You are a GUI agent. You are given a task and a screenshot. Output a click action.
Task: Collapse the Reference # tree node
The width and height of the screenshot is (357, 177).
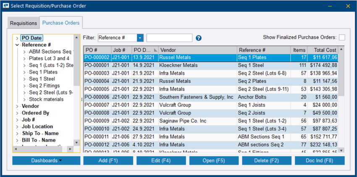[x=17, y=45]
